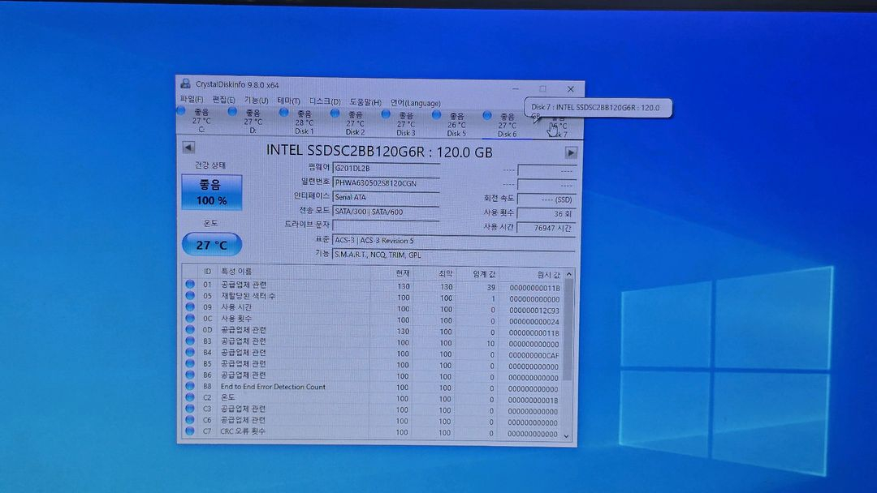Click the transfer mode field SATA/300 | SATA/600
The image size is (877, 493).
pyautogui.click(x=386, y=212)
